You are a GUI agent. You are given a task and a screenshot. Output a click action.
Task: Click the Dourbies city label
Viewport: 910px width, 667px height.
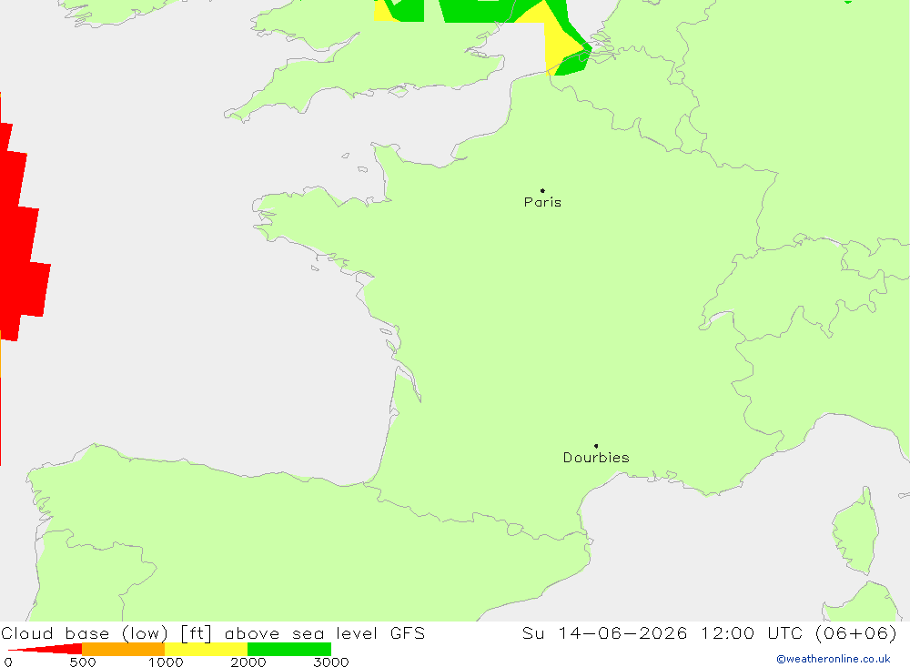tap(596, 458)
